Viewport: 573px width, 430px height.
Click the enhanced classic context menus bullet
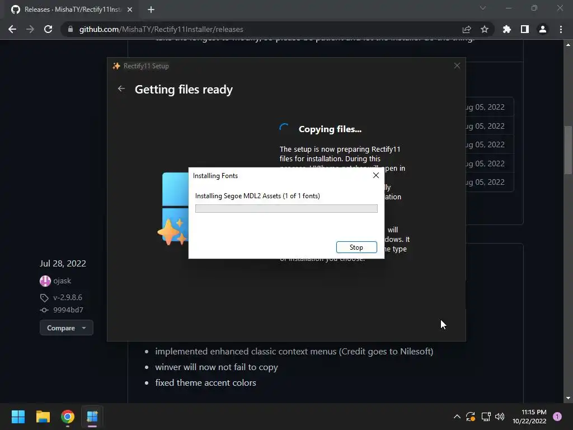(294, 351)
